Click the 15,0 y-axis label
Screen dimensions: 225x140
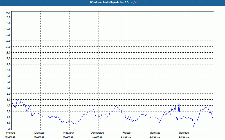point(8,41)
